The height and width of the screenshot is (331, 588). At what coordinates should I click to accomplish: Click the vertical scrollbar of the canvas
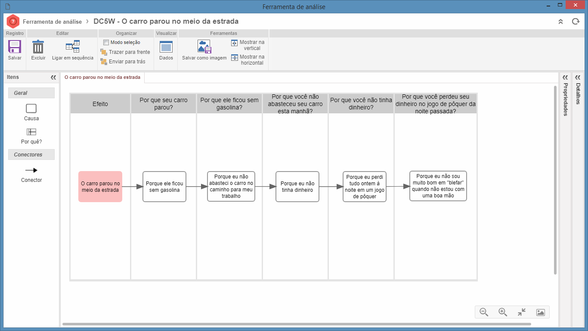pyautogui.click(x=555, y=180)
